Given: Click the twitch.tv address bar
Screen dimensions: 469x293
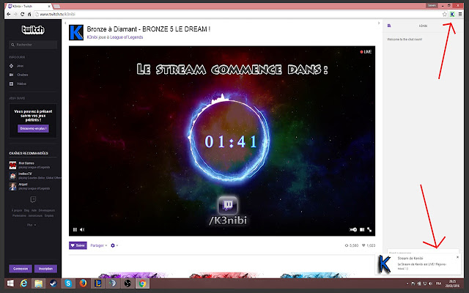Looking at the screenshot, I should 237,14.
